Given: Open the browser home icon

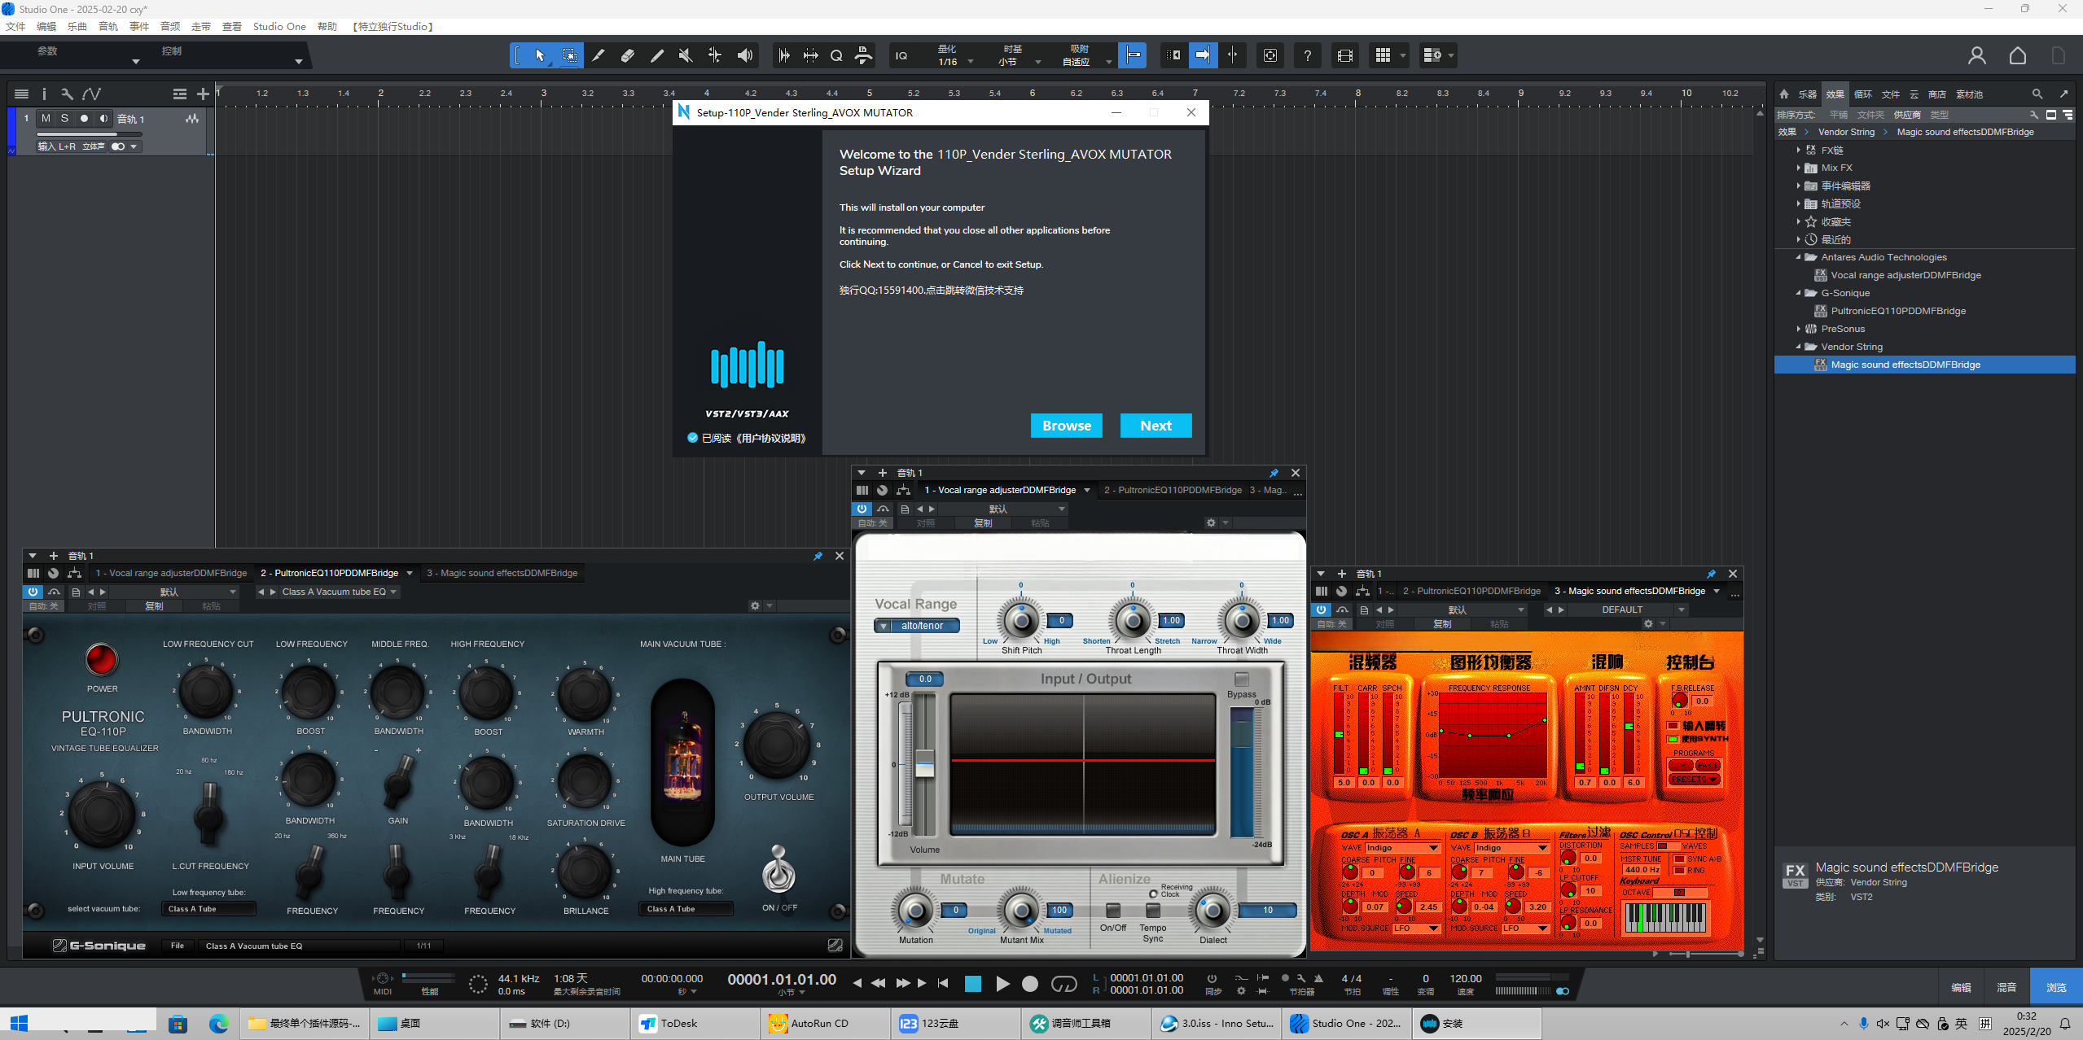Looking at the screenshot, I should pos(1784,94).
